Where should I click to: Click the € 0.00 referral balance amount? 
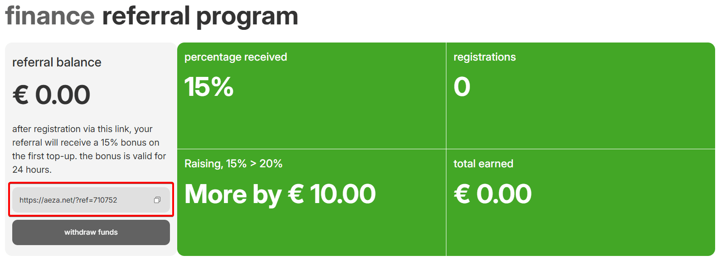(51, 95)
